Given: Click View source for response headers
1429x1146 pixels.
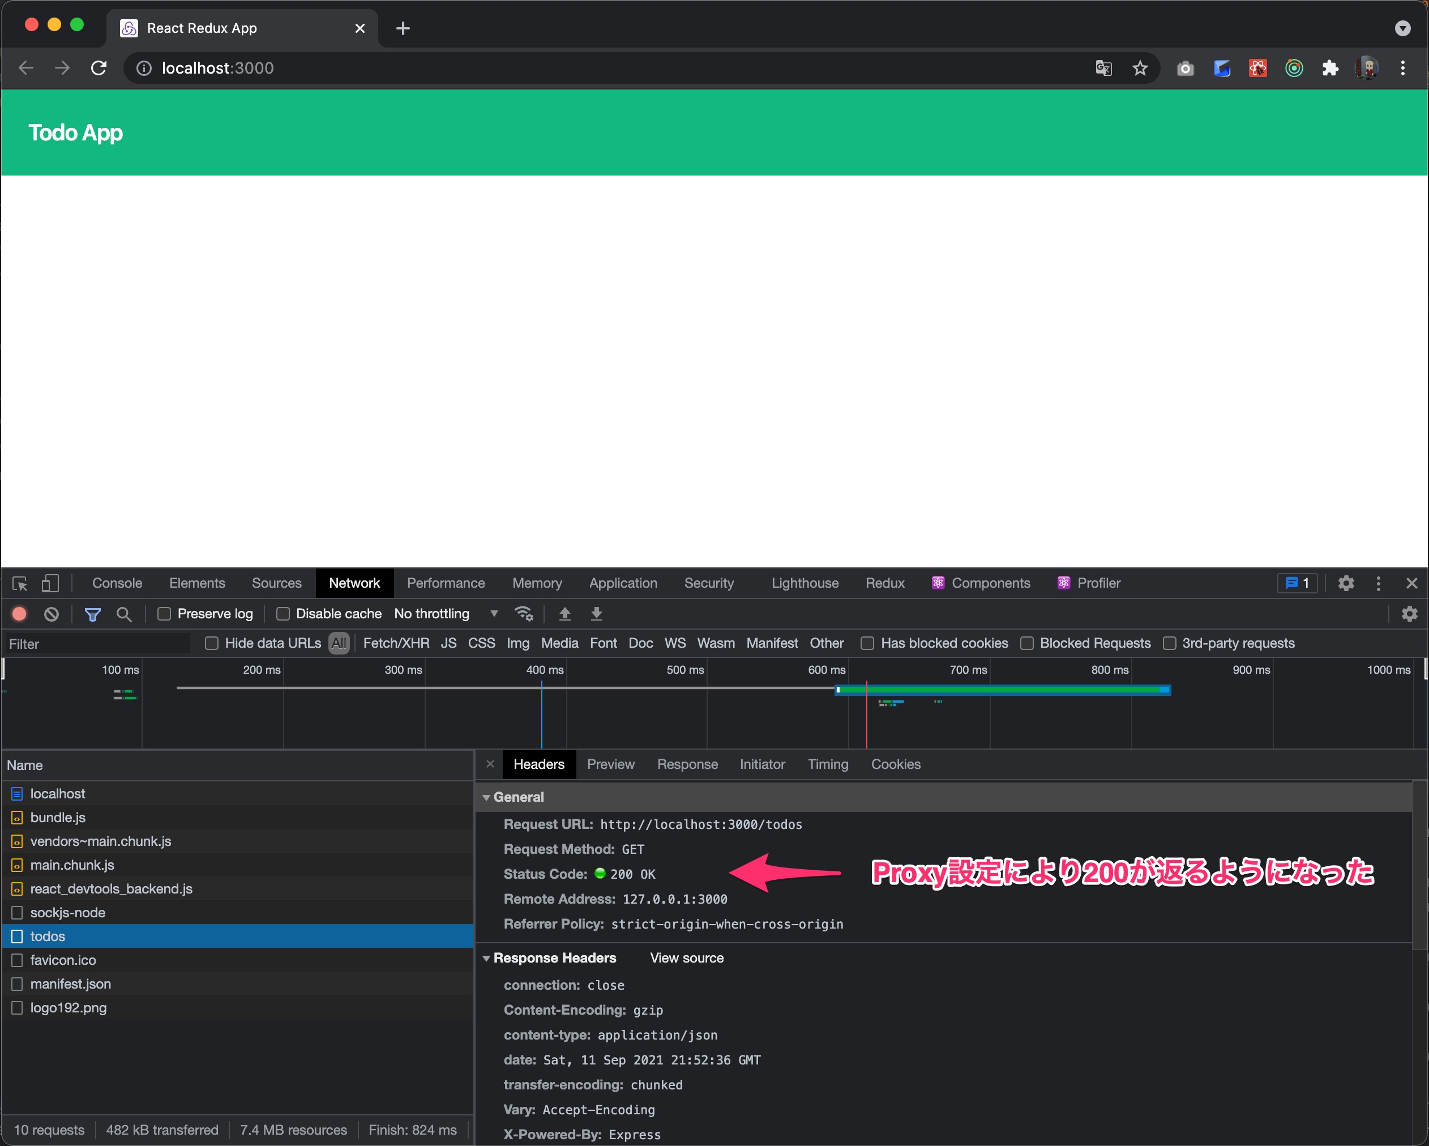Looking at the screenshot, I should point(687,959).
